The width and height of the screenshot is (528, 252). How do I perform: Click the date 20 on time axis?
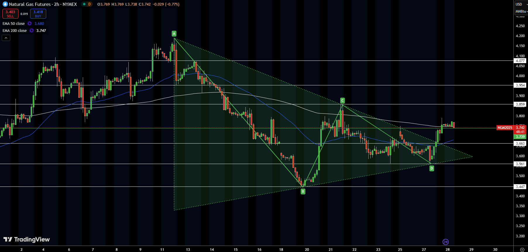[307, 249]
